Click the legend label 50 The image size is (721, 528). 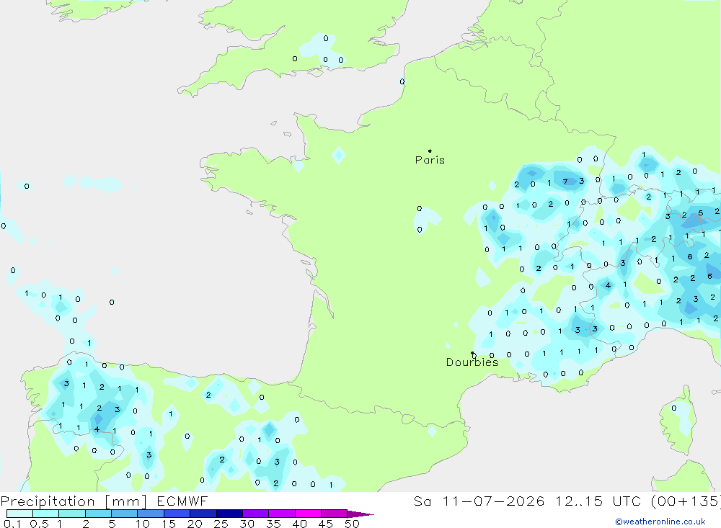[x=352, y=524]
